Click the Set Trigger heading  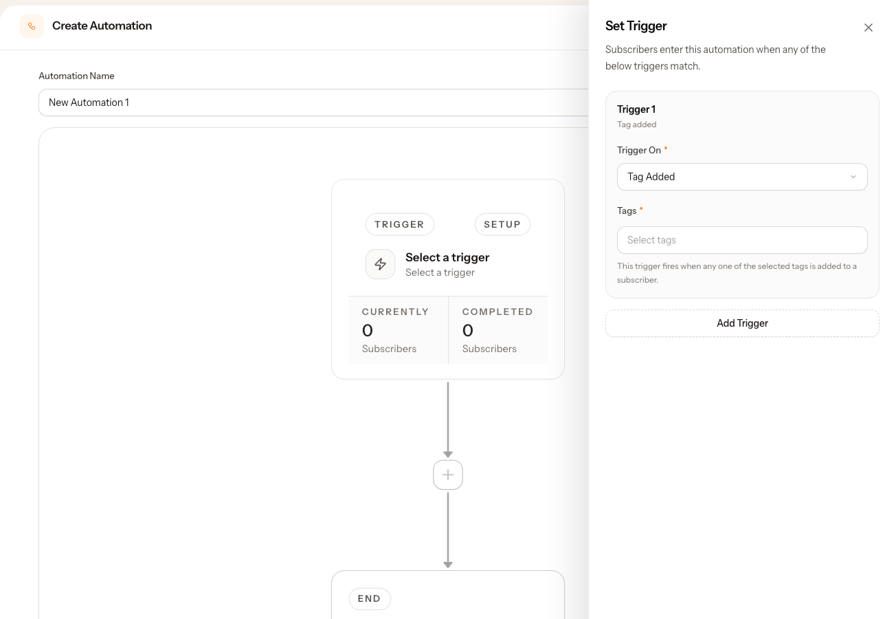[x=636, y=26]
